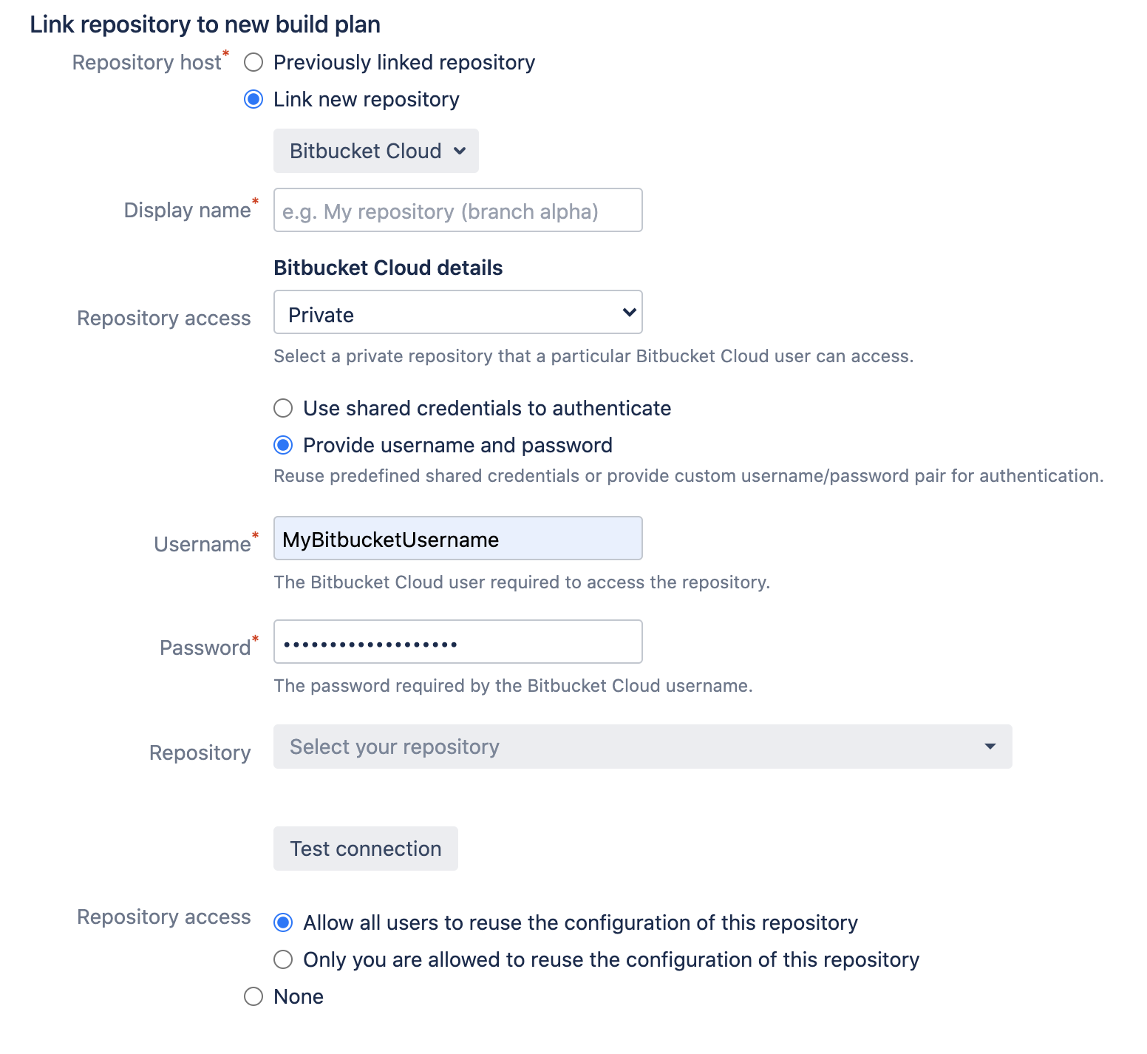Click the chevron arrow beside Bitbucket Cloud
1147x1054 pixels.
460,151
